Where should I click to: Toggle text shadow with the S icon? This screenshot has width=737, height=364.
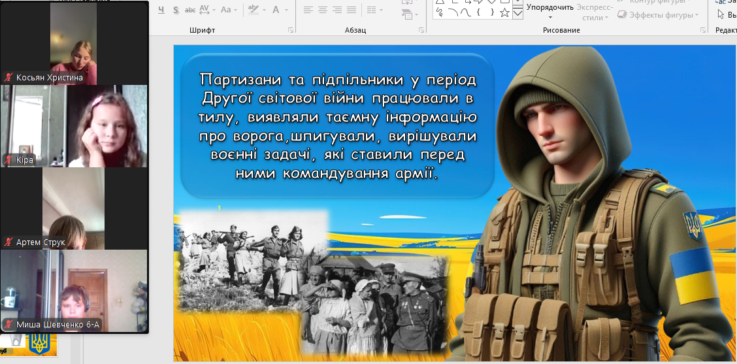[176, 10]
